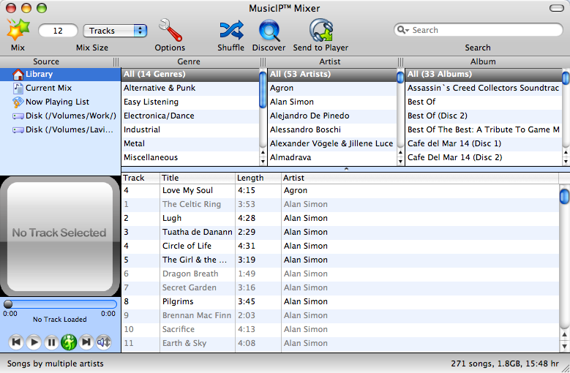Click track list scroll down arrow
570x373 pixels.
[x=564, y=347]
